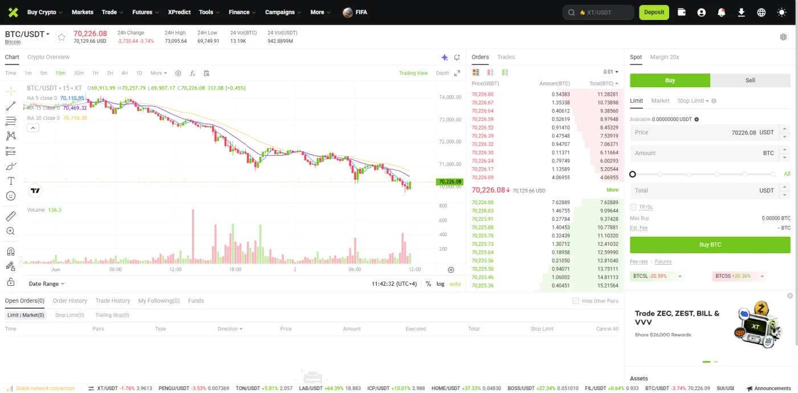Image resolution: width=798 pixels, height=393 pixels.
Task: Check Hide Other Pairs option
Action: click(x=575, y=301)
